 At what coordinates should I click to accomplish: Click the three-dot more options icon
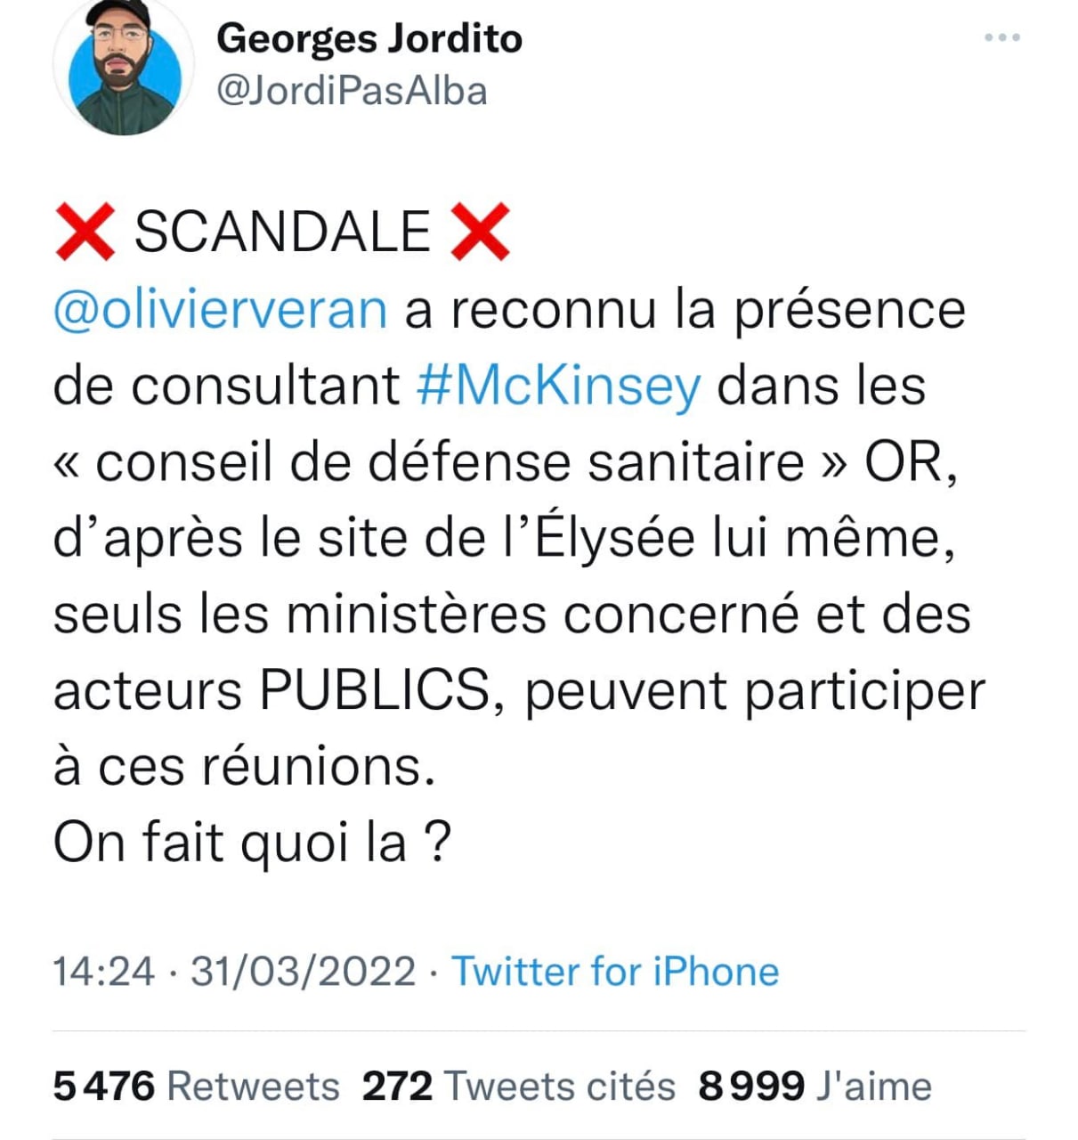click(x=1002, y=37)
